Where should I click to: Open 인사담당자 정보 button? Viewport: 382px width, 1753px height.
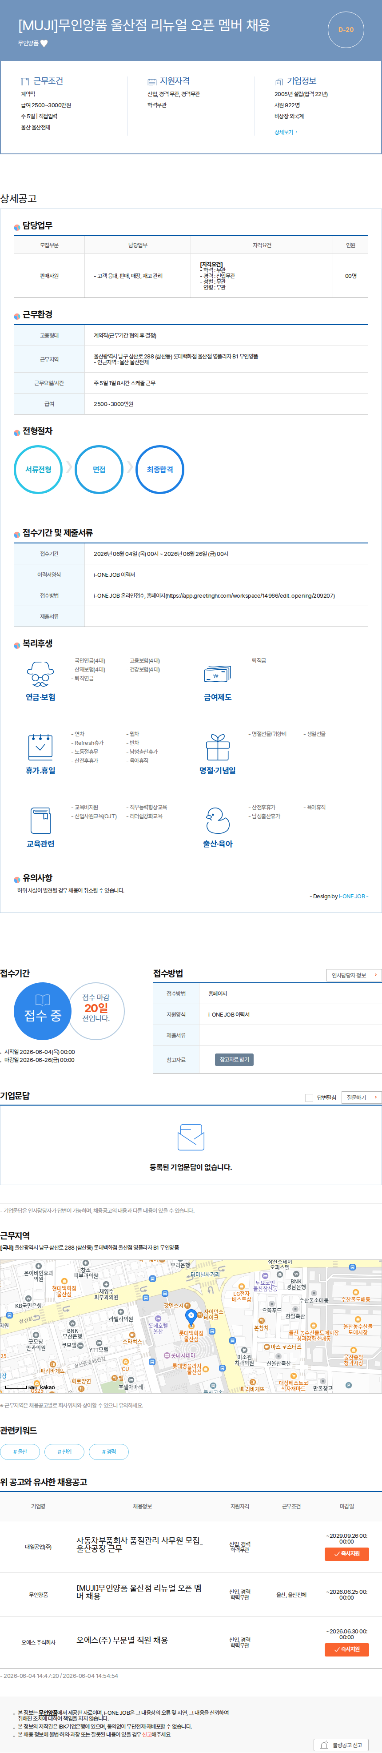point(354,975)
